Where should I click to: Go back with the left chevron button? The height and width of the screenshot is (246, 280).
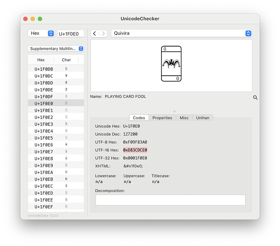pyautogui.click(x=95, y=34)
